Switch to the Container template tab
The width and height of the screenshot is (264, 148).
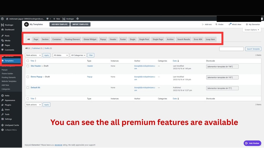tap(56, 39)
